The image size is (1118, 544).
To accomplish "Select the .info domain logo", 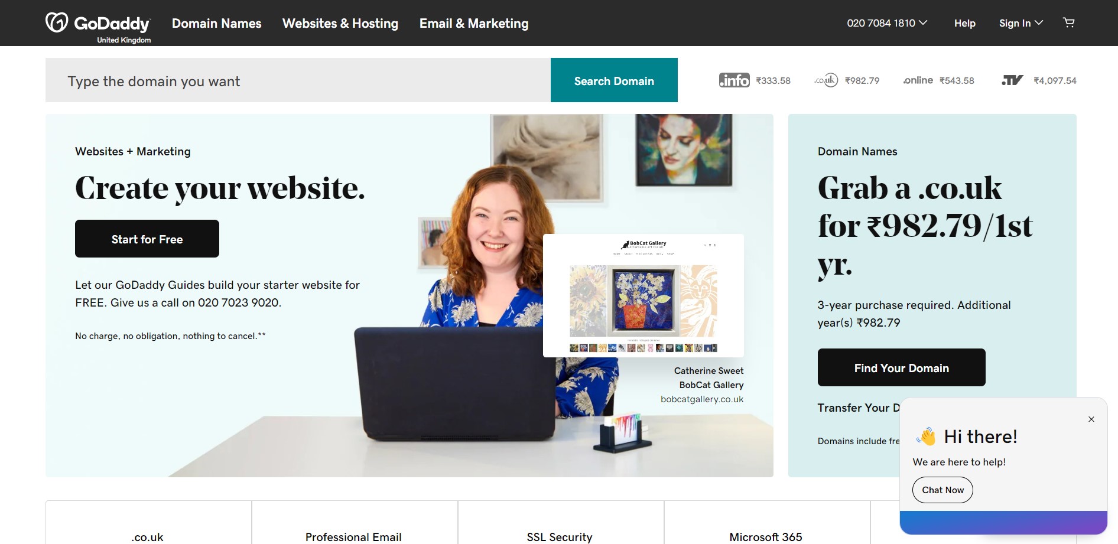I will click(734, 80).
